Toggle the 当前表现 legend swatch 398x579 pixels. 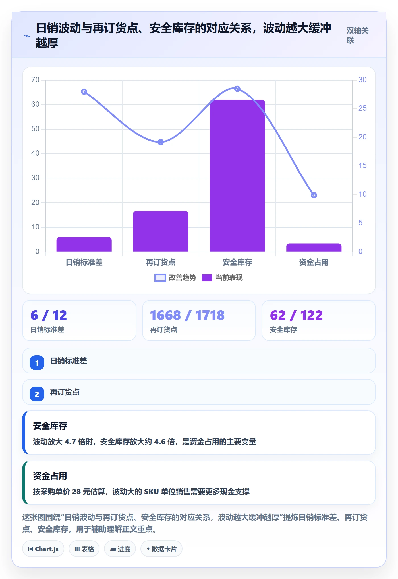(207, 278)
